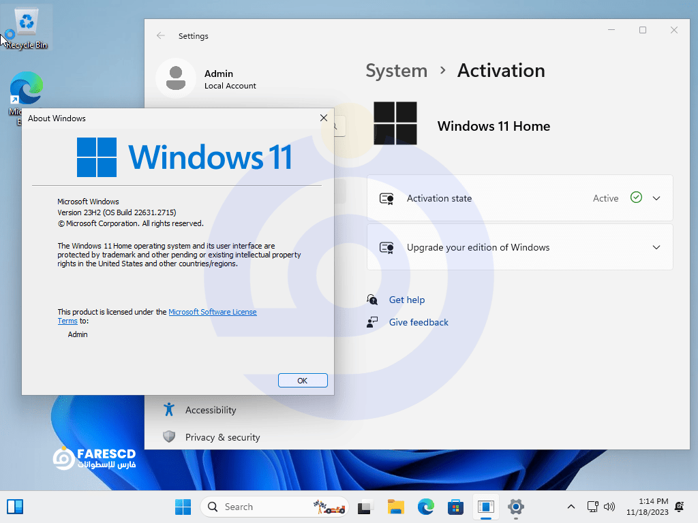Click the Admin Local Account name
This screenshot has width=698, height=523.
point(230,79)
